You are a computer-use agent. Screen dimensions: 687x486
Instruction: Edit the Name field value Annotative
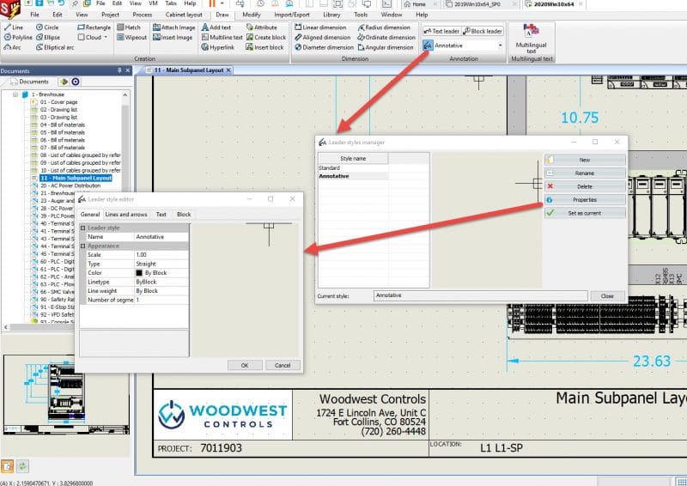tap(161, 237)
